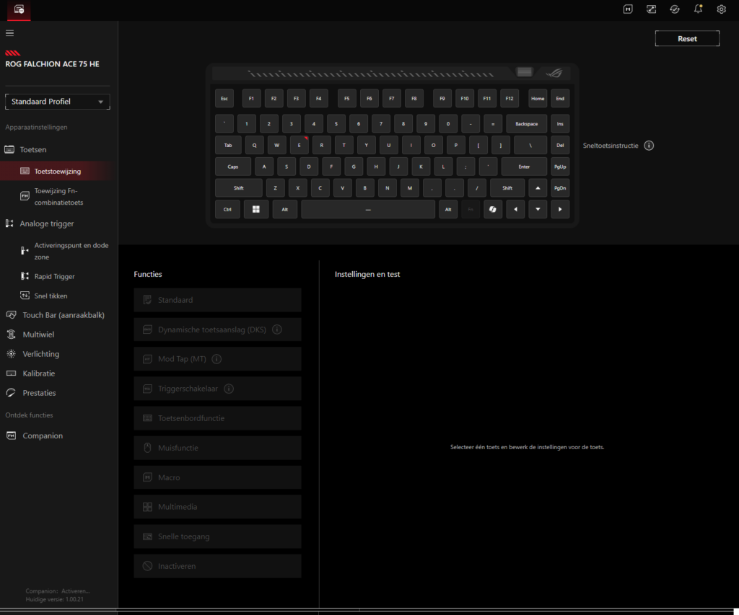Select the Enter key
Image resolution: width=739 pixels, height=615 pixels.
coord(524,167)
